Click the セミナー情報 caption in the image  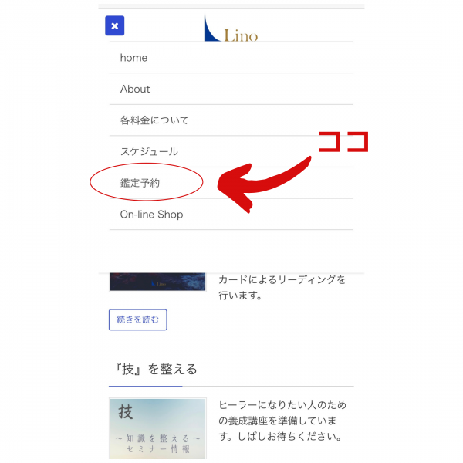pyautogui.click(x=158, y=449)
